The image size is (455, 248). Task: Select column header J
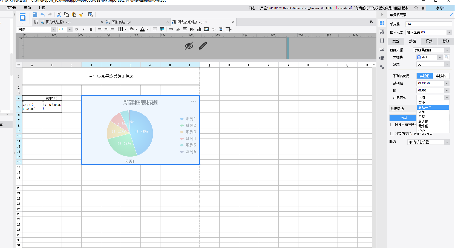click(209, 65)
